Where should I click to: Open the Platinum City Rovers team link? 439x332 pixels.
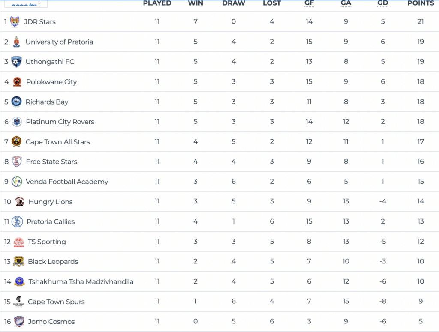coord(60,122)
